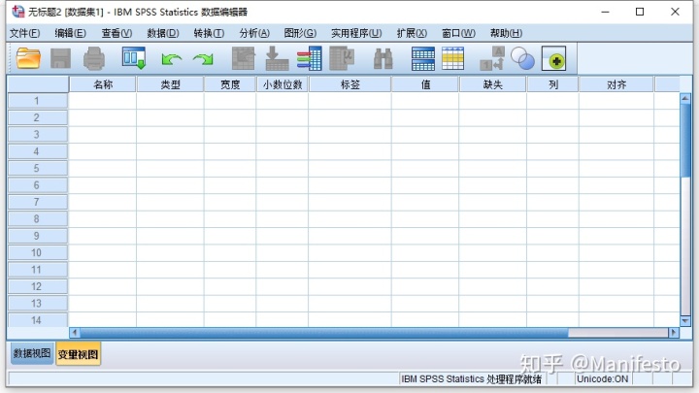Open the 窗口(W) menu

[x=458, y=33]
